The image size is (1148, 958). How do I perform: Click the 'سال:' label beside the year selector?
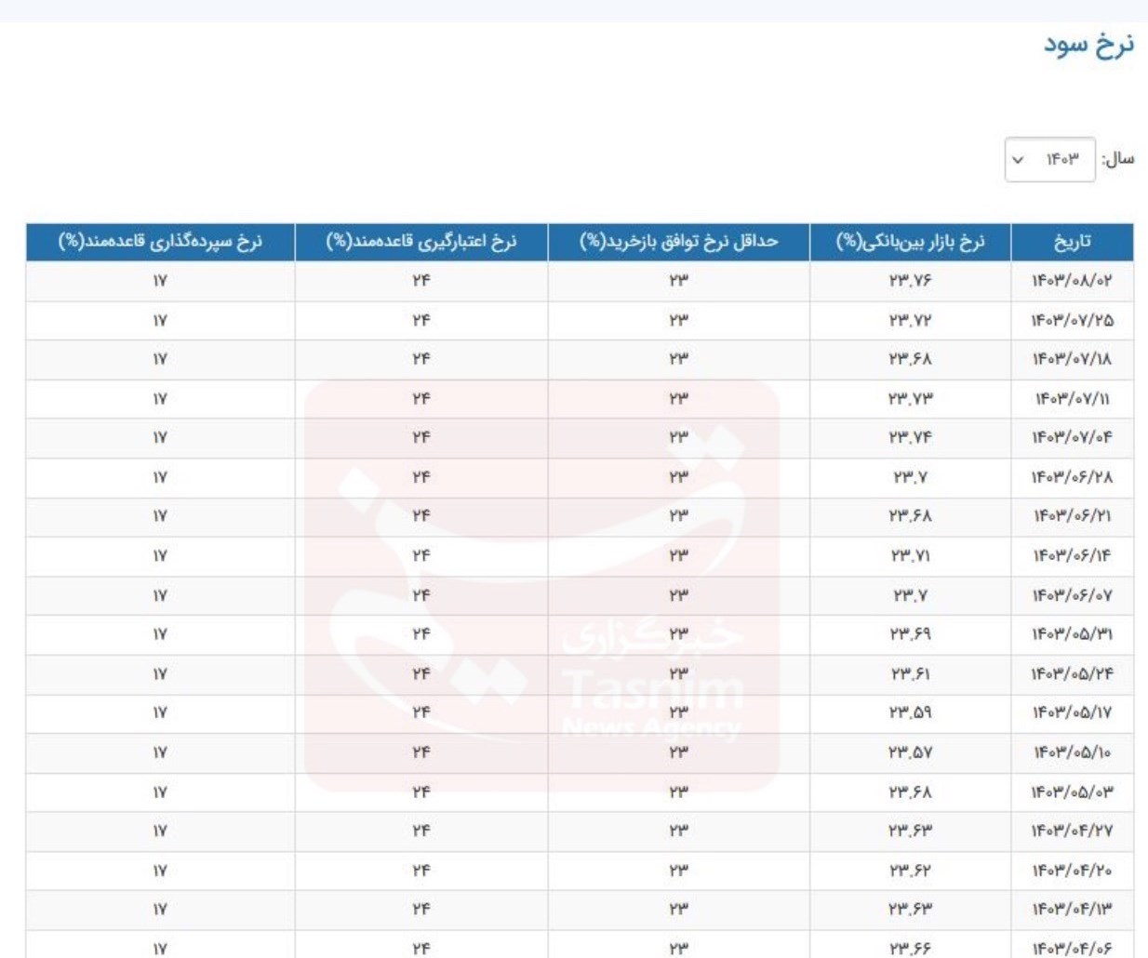(1118, 160)
